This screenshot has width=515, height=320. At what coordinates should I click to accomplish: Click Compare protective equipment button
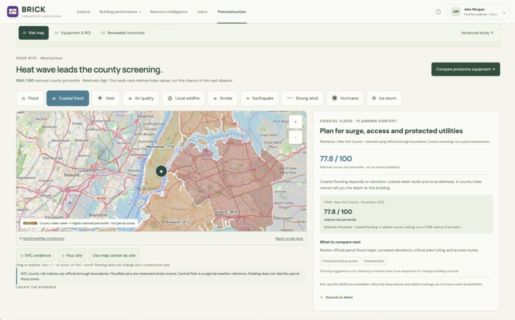465,69
